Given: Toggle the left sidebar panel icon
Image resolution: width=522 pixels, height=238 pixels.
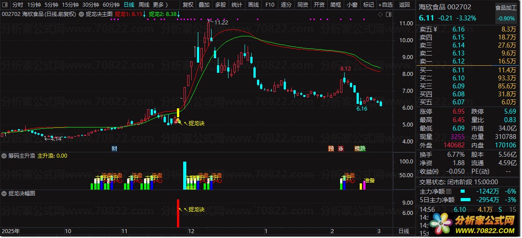Looking at the screenshot, I should [5, 4].
